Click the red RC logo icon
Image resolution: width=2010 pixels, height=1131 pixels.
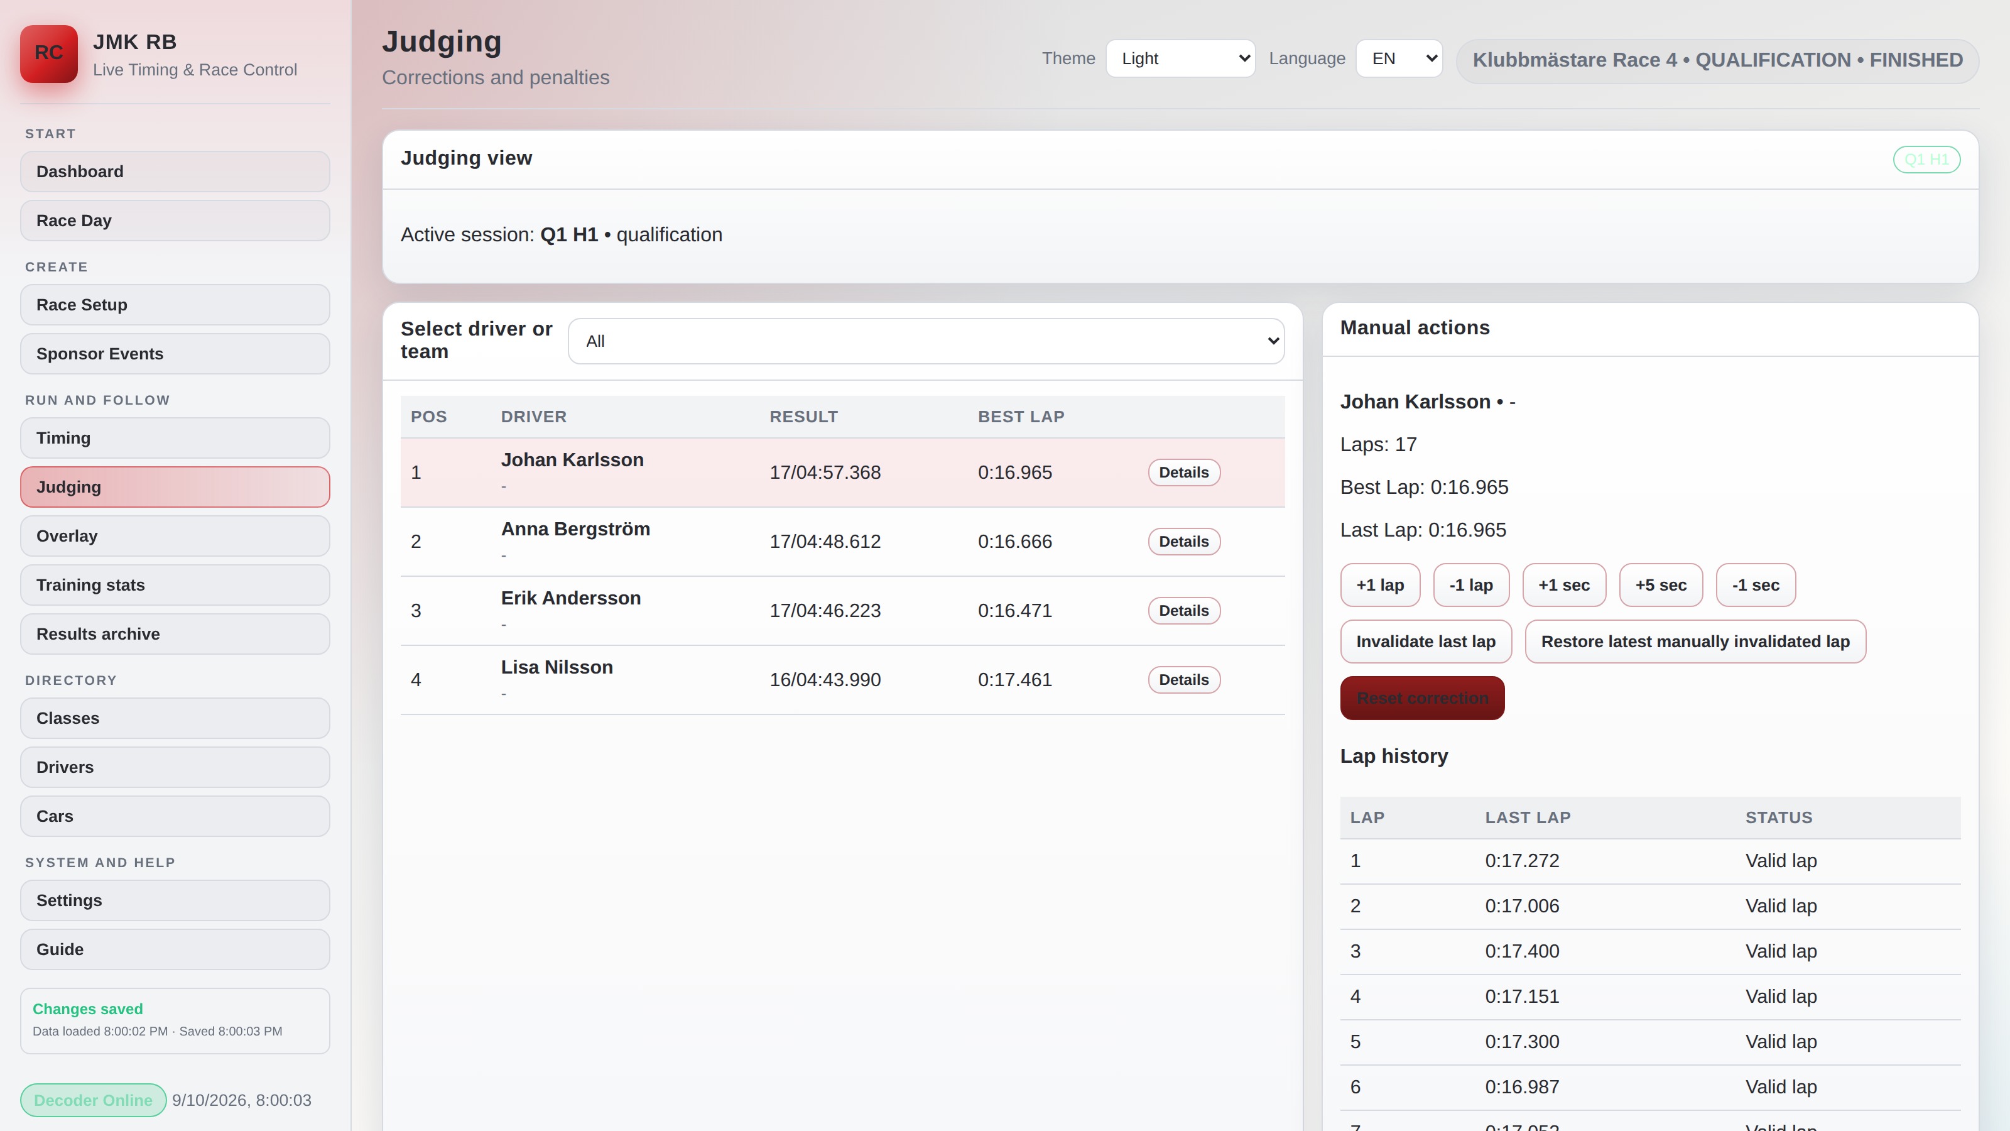48,54
